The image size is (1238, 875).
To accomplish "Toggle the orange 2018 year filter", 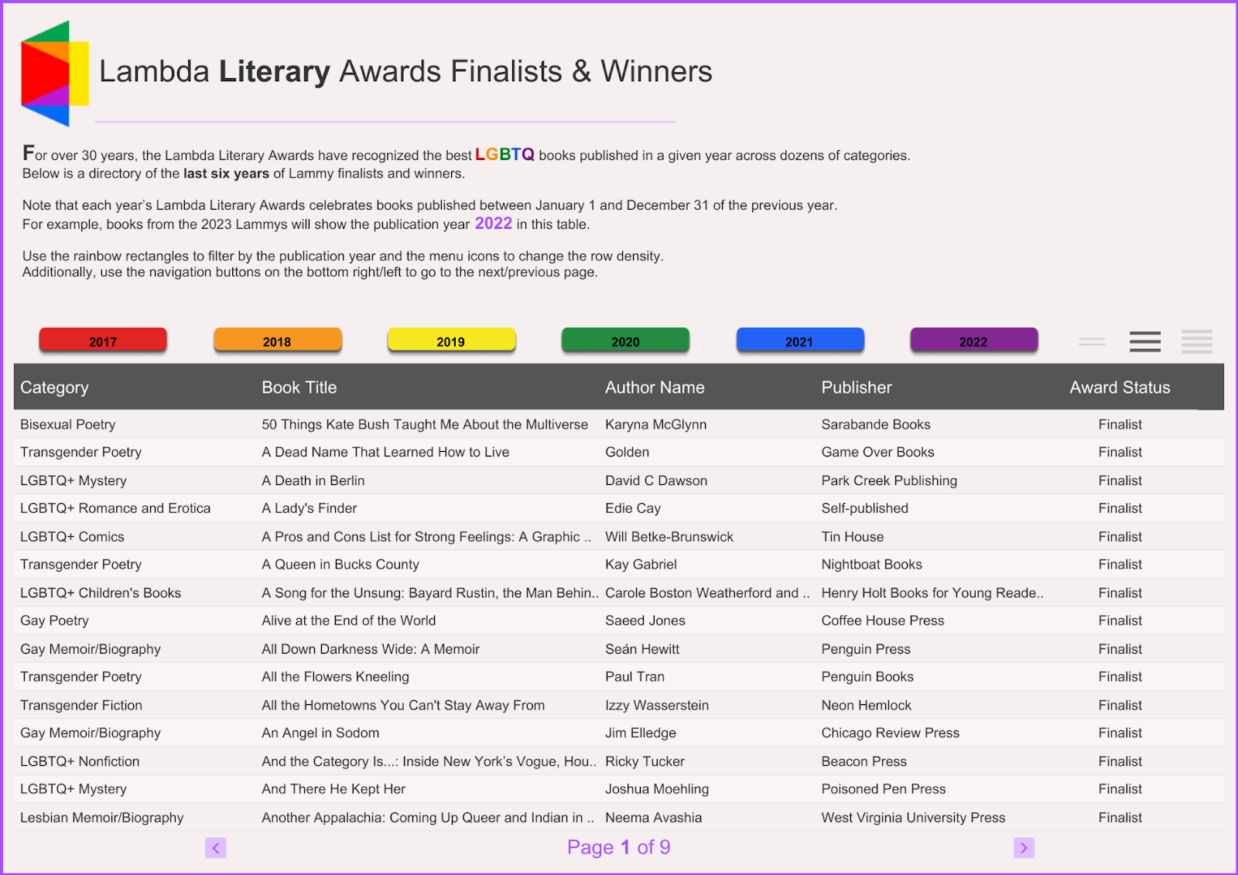I will coord(277,340).
